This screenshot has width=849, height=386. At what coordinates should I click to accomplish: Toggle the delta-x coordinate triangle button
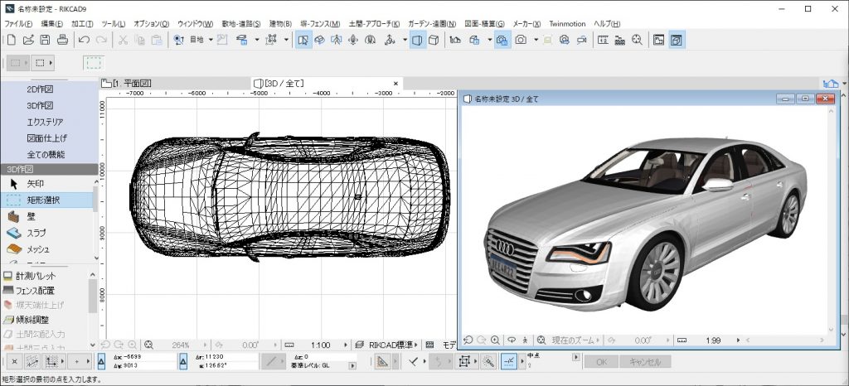tap(101, 361)
